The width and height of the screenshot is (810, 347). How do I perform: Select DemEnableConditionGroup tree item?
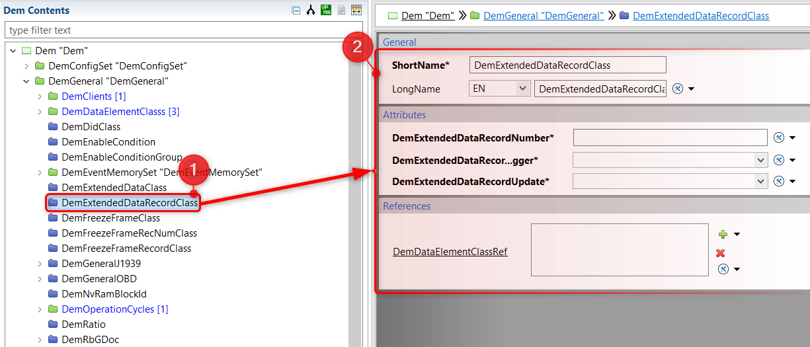(x=122, y=157)
